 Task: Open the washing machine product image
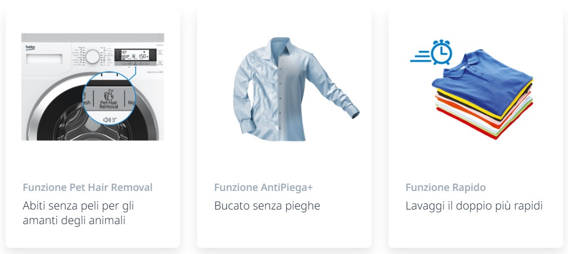[x=93, y=87]
